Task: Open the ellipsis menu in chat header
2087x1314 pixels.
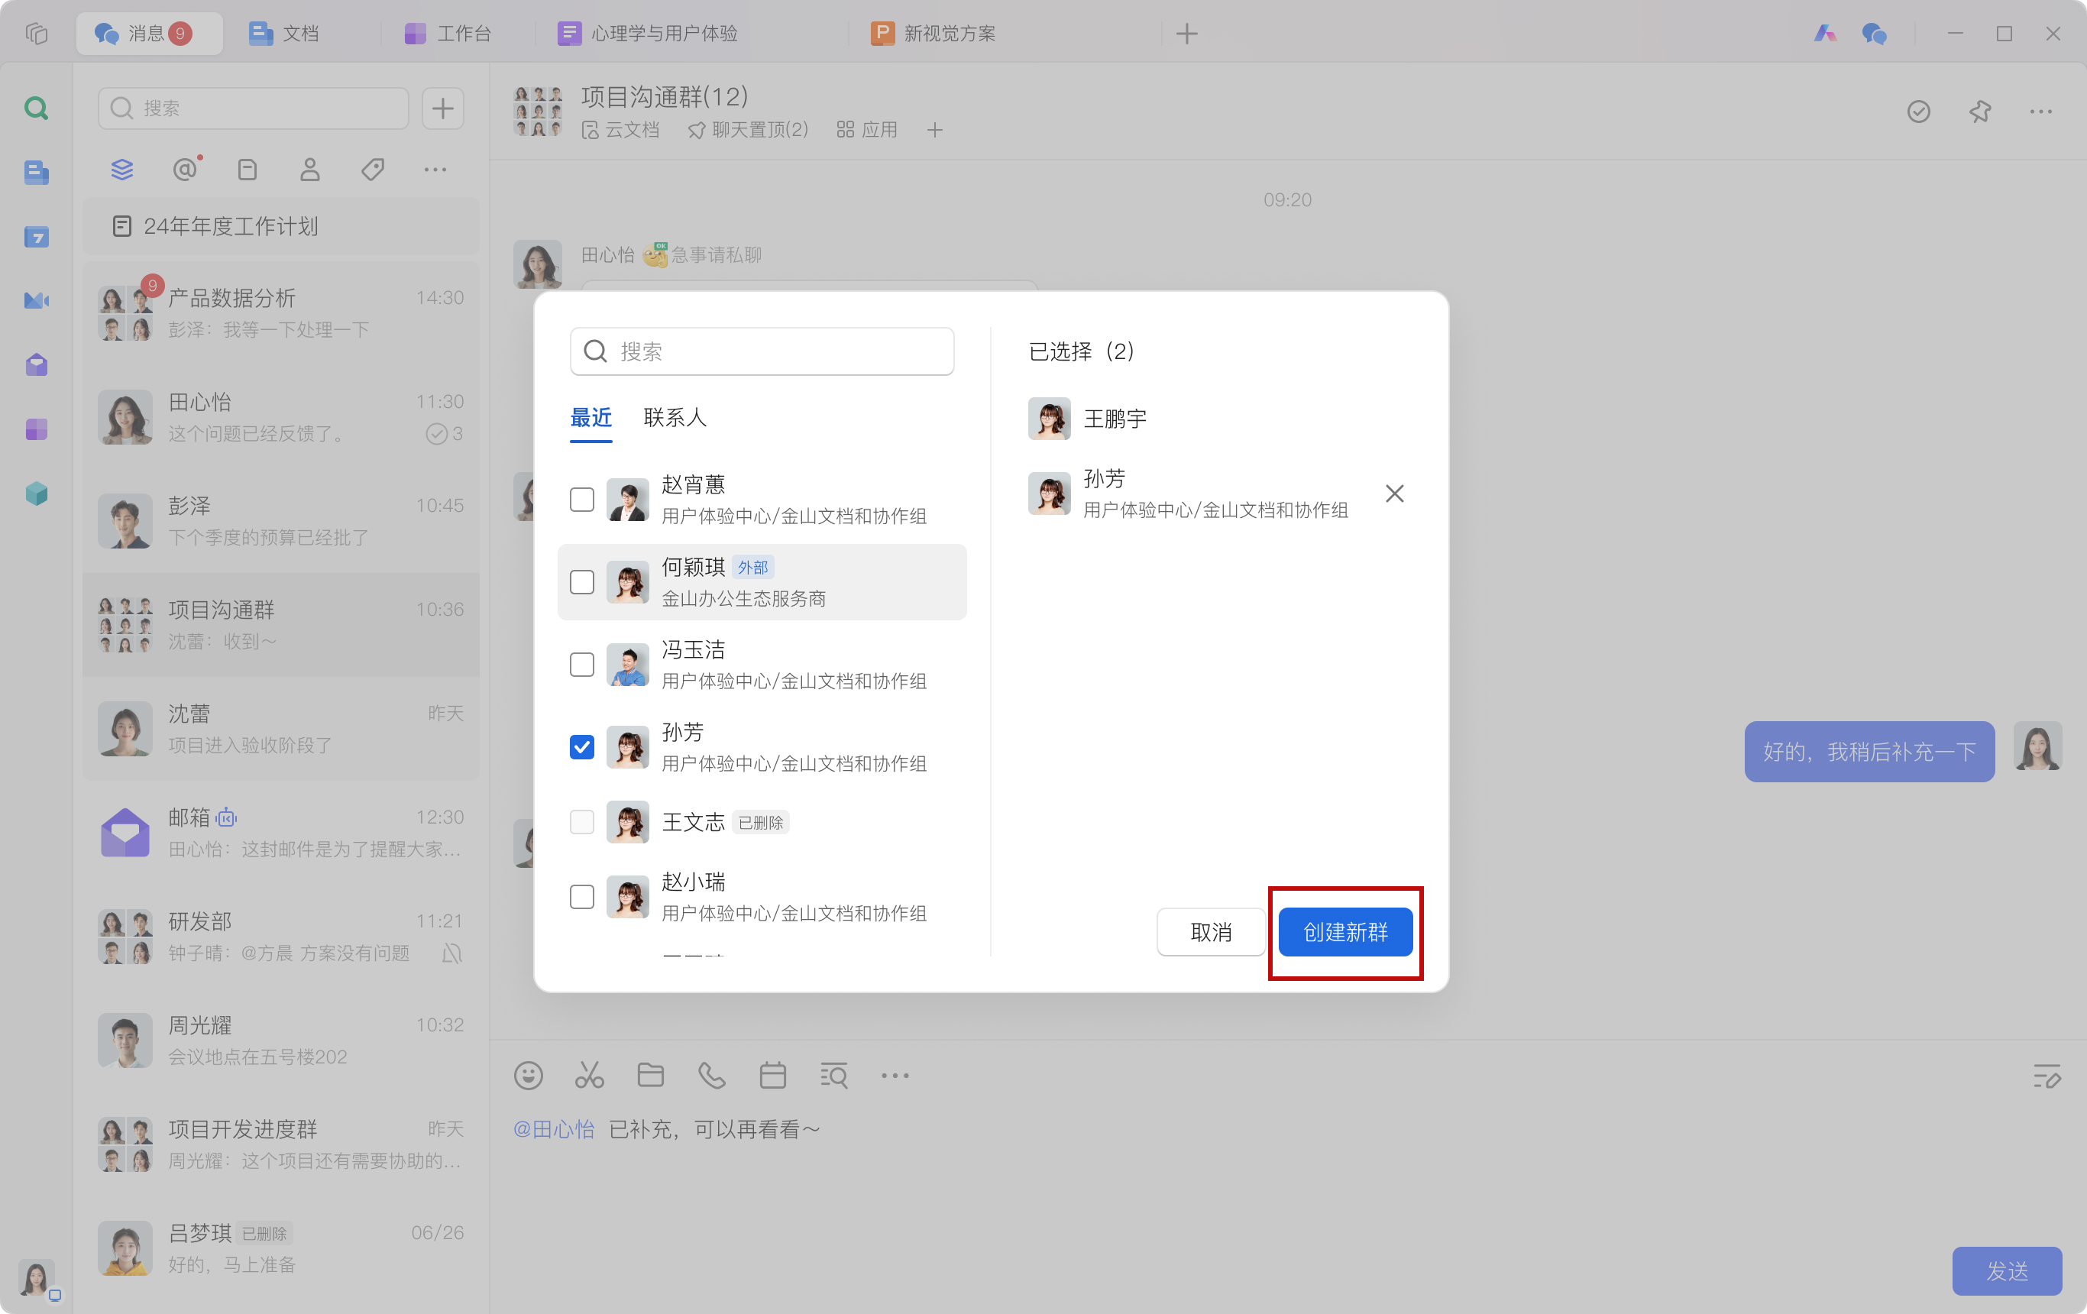Action: click(x=2040, y=111)
